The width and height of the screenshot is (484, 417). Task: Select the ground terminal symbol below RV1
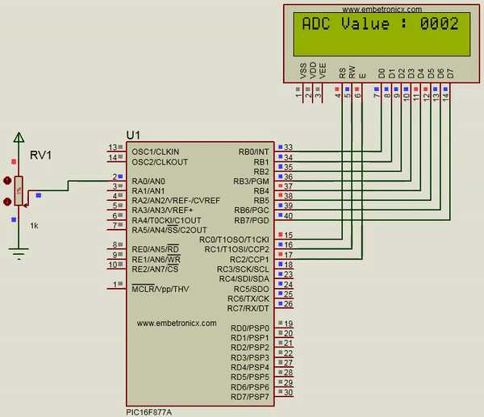19,253
